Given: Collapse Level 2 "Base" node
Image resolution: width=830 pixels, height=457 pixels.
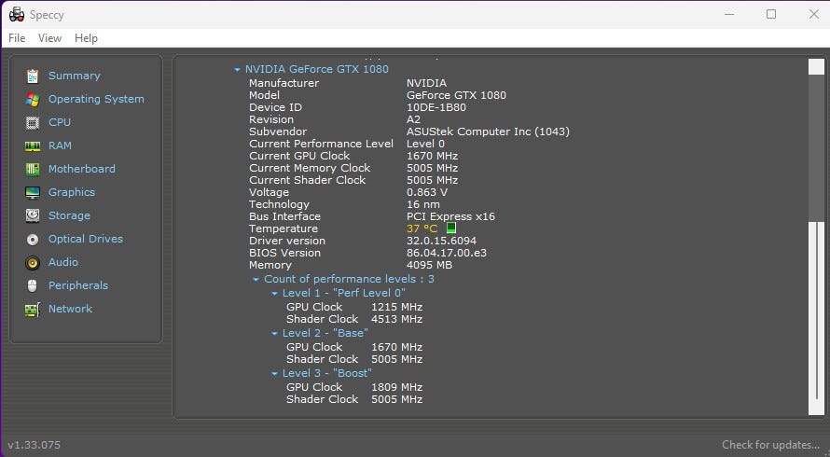Looking at the screenshot, I should [x=274, y=334].
